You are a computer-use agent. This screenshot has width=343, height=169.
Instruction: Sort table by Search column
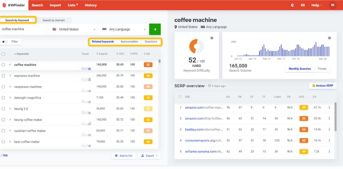(102, 54)
